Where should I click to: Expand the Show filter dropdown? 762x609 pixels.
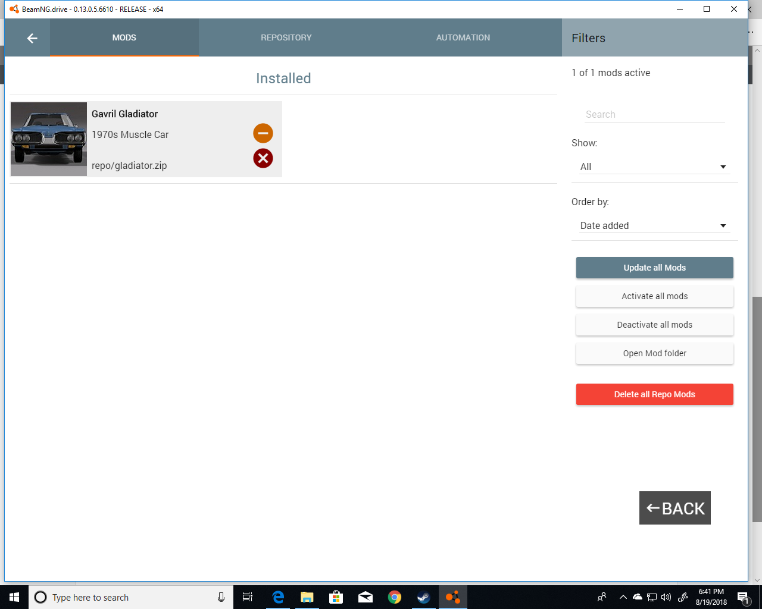click(654, 167)
